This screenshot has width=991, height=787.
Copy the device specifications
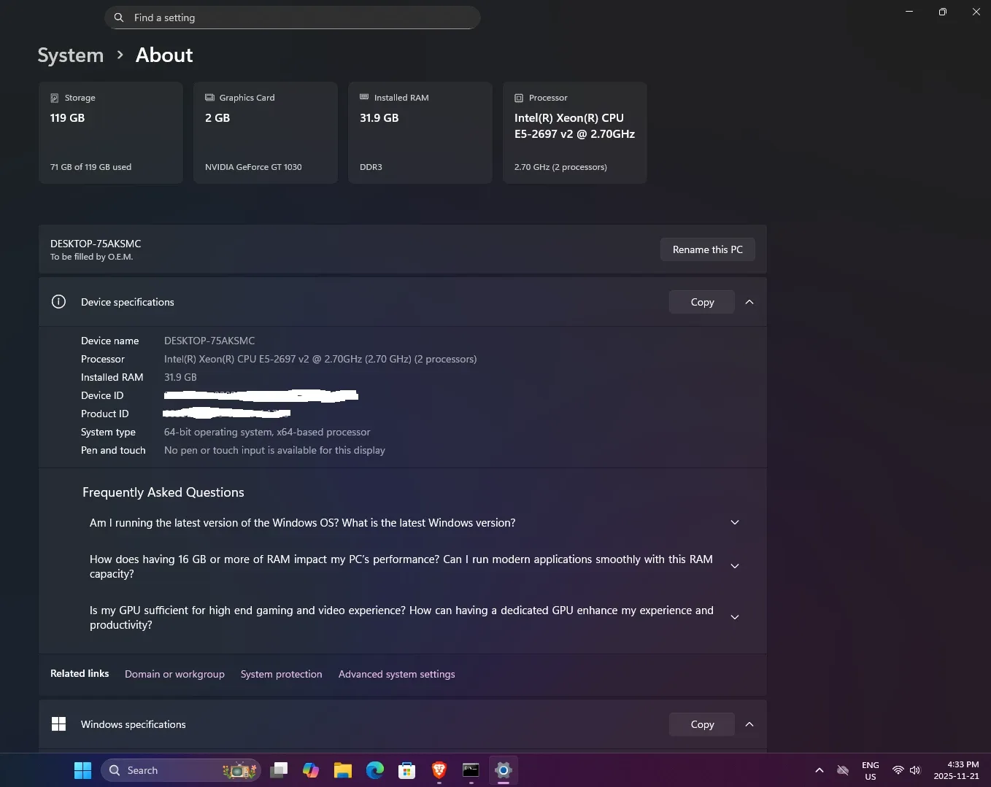tap(701, 302)
